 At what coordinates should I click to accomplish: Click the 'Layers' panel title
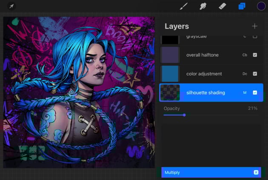coord(177,26)
